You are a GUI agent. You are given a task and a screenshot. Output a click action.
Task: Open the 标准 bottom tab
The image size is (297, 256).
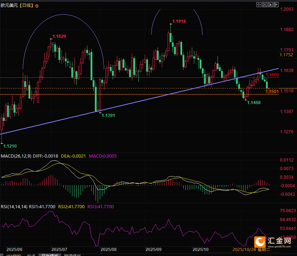pyautogui.click(x=31, y=255)
